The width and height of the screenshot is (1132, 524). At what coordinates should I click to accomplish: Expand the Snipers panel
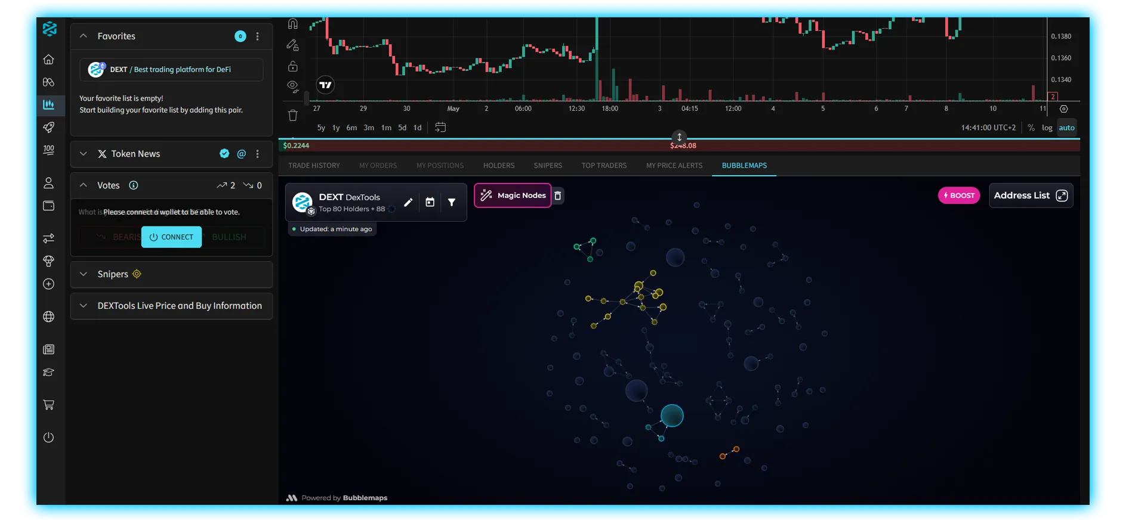[x=84, y=274]
